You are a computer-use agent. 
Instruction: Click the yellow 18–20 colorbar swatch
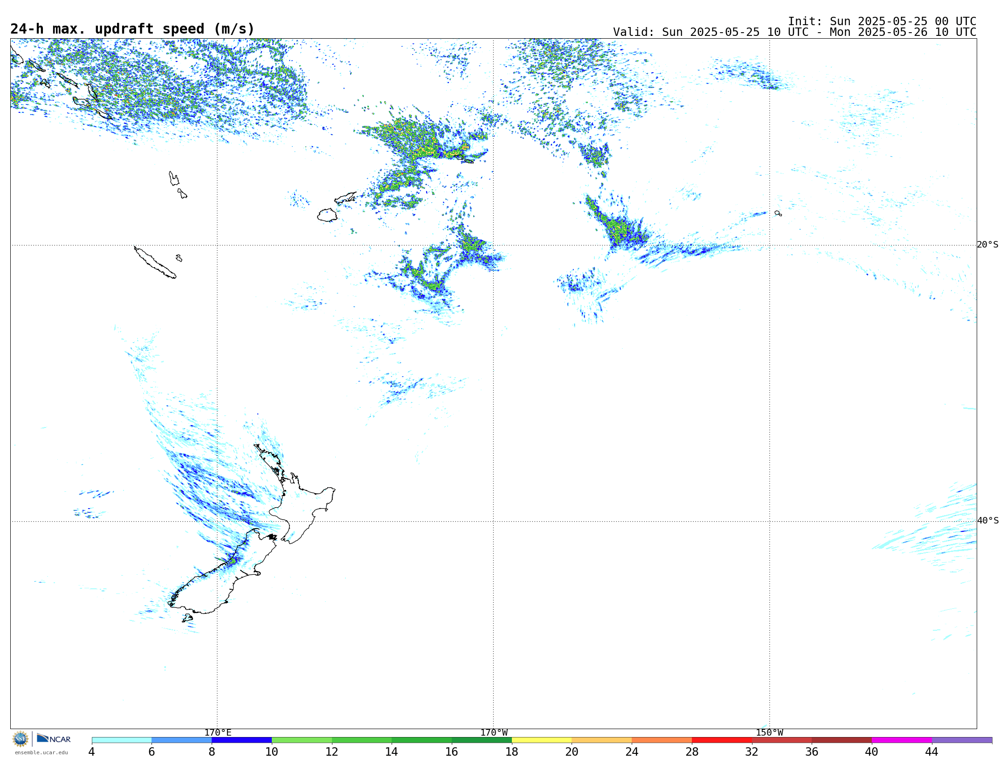pyautogui.click(x=542, y=740)
